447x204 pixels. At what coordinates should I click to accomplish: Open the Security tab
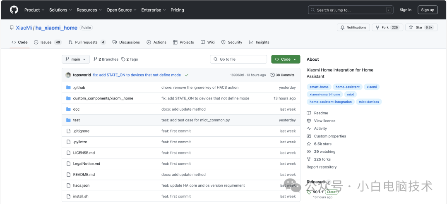[232, 42]
